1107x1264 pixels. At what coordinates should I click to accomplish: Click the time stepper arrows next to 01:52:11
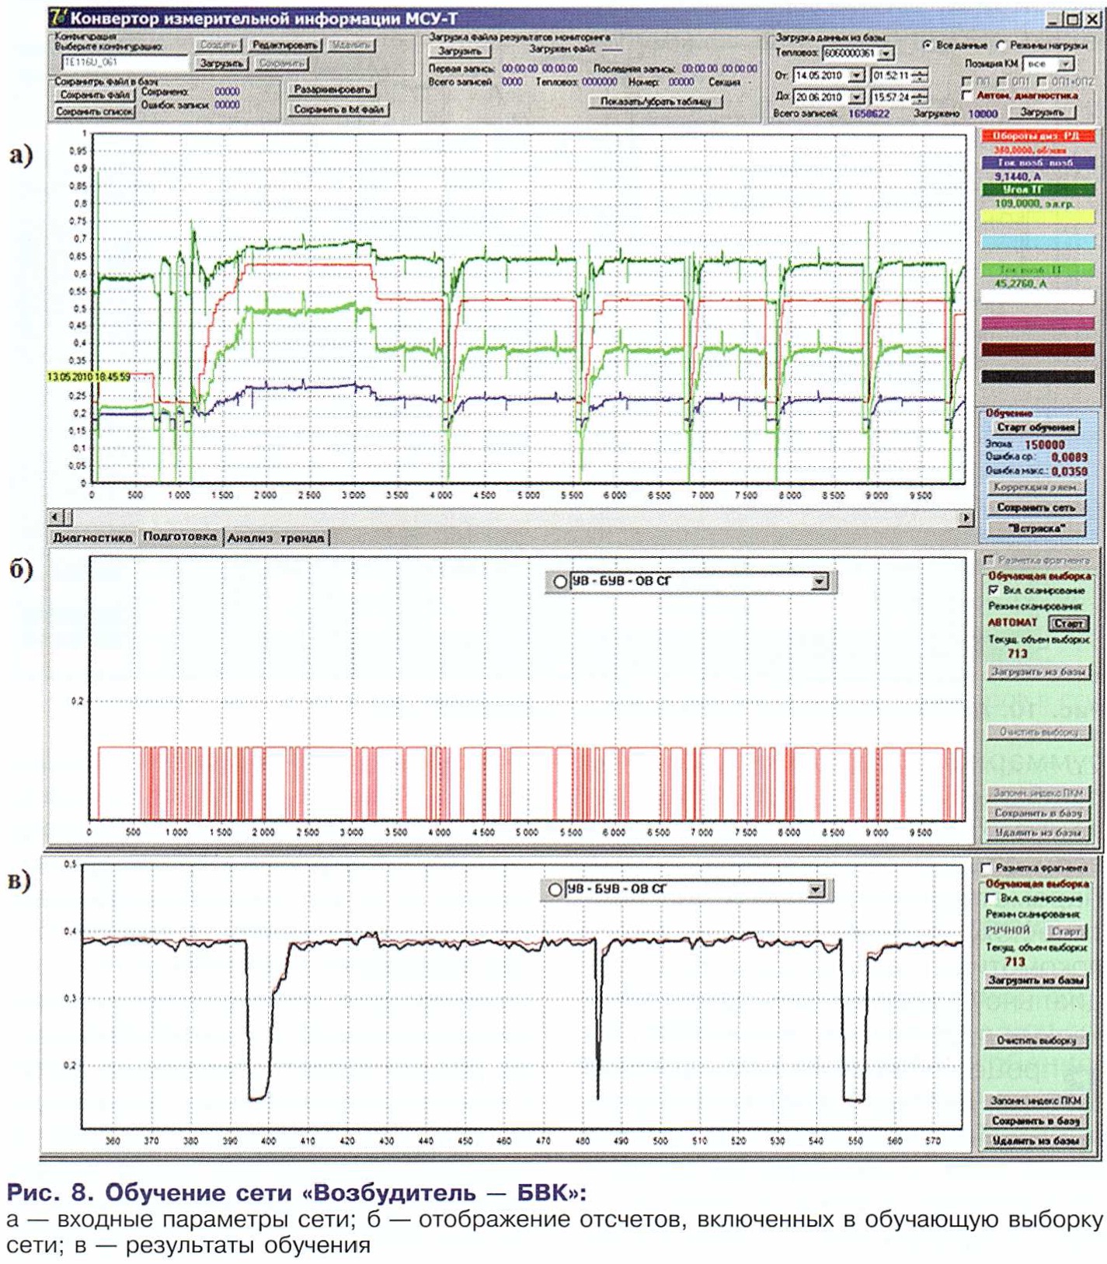[921, 75]
